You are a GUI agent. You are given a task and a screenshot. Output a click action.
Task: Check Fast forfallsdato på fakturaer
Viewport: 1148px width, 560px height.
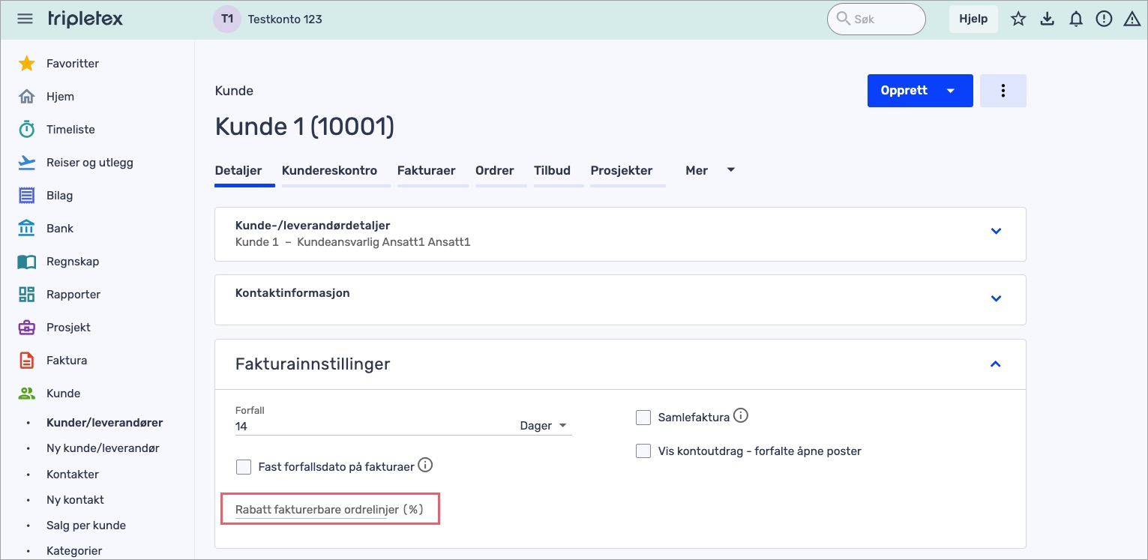click(243, 467)
